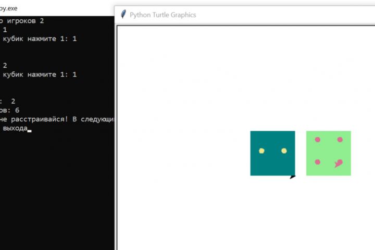The height and width of the screenshot is (250, 375).
Task: Click console text 'ов: 6'
Action: 9,110
